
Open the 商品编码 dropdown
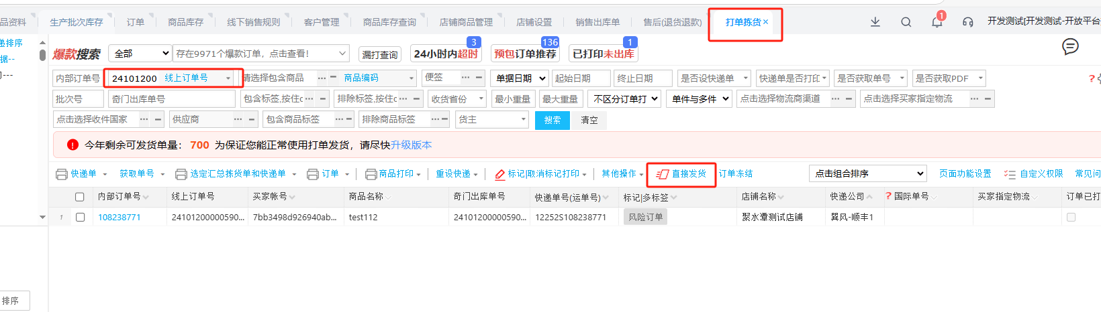pos(379,78)
